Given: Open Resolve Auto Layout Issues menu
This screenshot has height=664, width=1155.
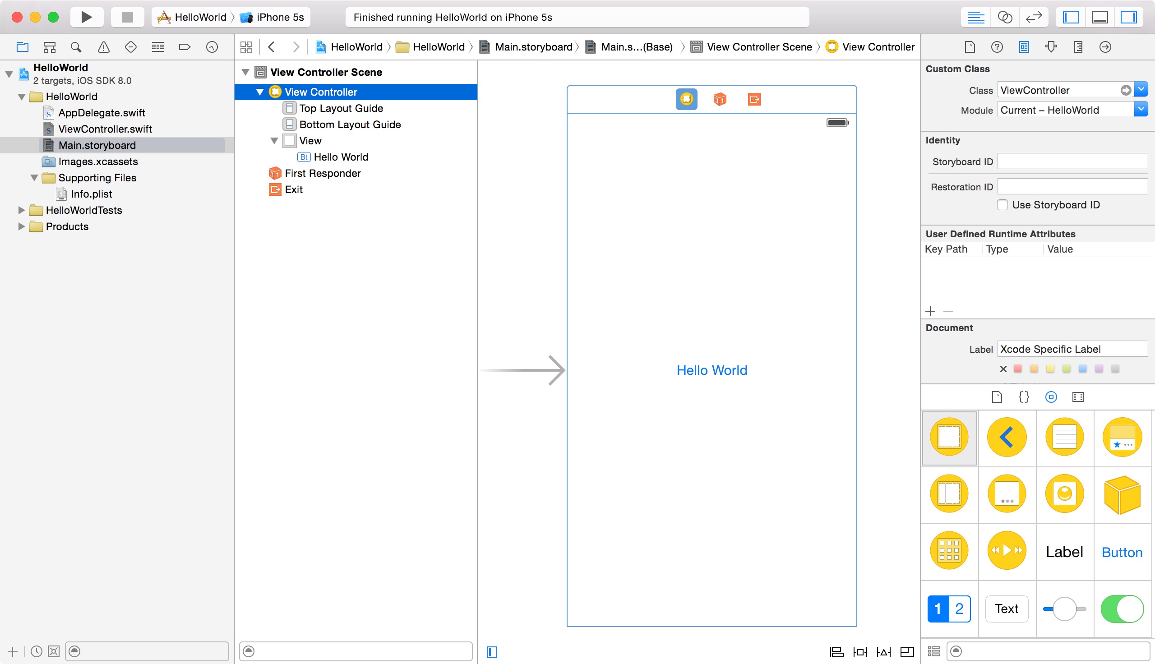Looking at the screenshot, I should click(x=884, y=652).
